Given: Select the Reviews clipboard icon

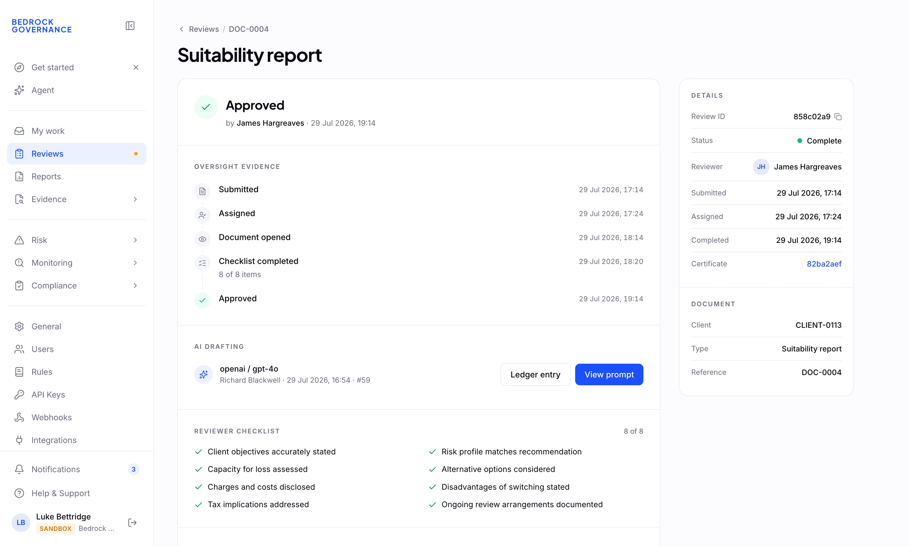Looking at the screenshot, I should (x=19, y=154).
